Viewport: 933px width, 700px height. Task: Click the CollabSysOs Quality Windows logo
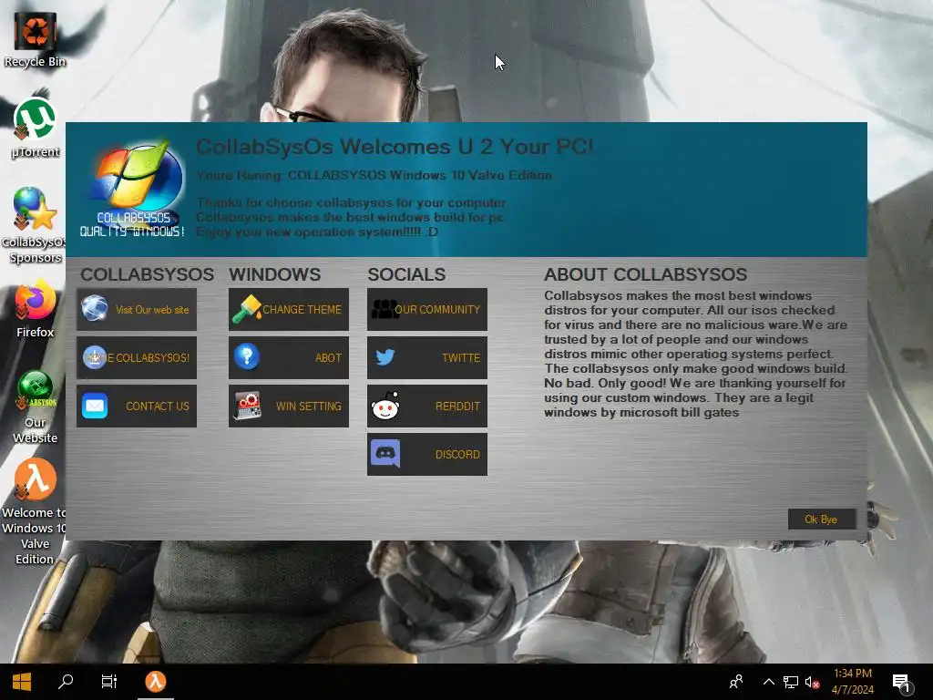coord(133,190)
